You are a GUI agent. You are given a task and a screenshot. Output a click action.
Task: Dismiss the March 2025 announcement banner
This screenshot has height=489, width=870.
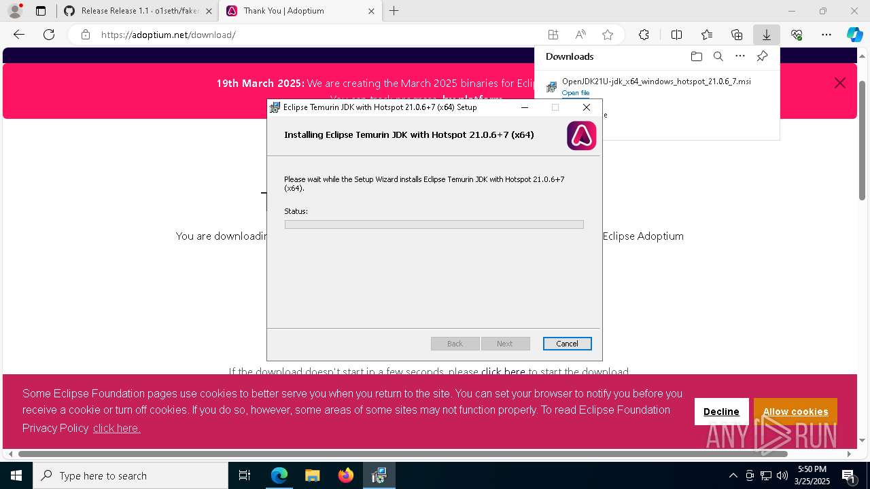coord(840,83)
